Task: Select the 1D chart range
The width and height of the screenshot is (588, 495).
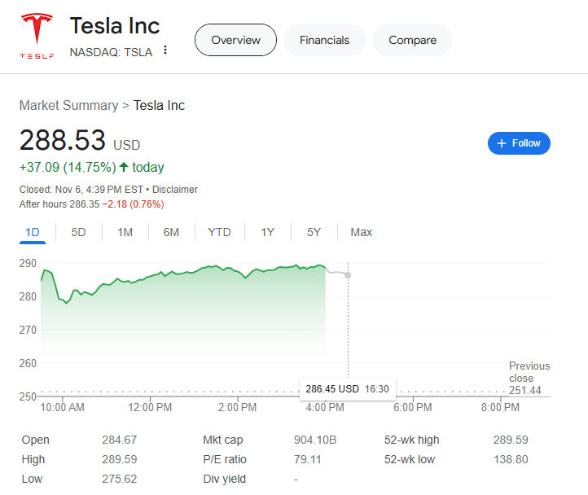Action: [33, 233]
